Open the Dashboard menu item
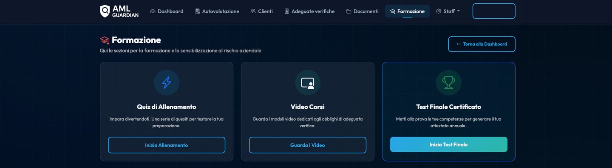Image resolution: width=612 pixels, height=168 pixels. tap(167, 11)
